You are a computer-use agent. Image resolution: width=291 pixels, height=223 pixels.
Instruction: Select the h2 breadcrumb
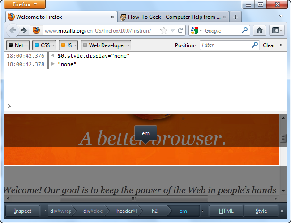coord(154,211)
